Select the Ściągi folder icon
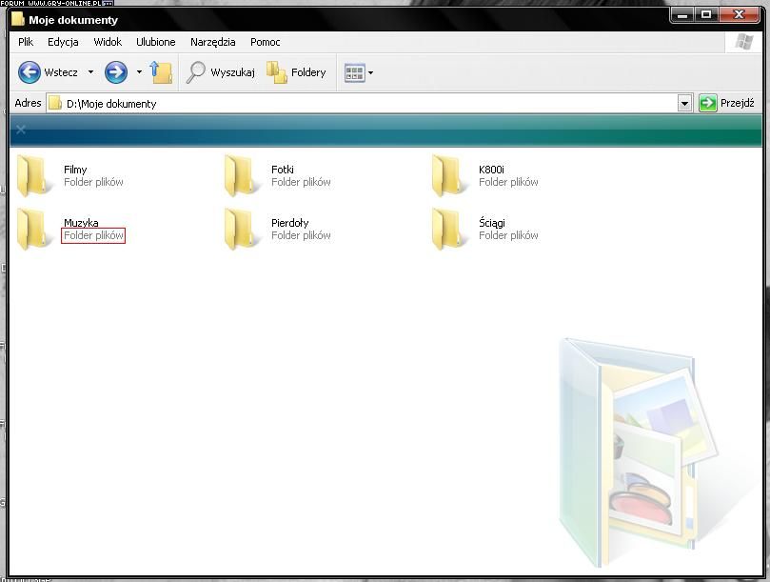770x582 pixels. coord(450,229)
